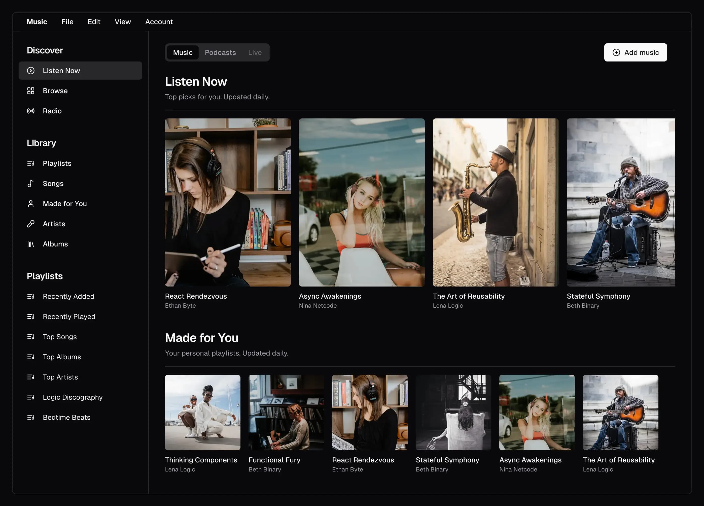Open the Account menu
This screenshot has width=704, height=506.
pyautogui.click(x=159, y=22)
